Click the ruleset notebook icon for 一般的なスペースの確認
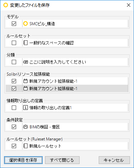Image resolution: width=134 pixels, height=168 pixels. [26, 43]
